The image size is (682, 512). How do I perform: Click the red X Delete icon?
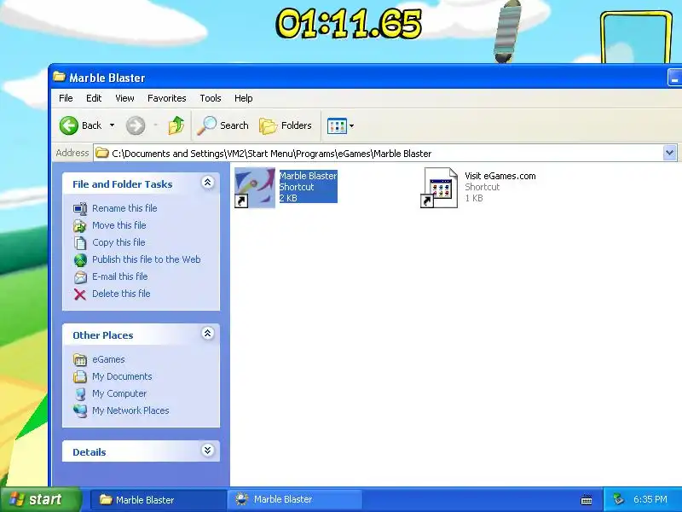click(80, 294)
